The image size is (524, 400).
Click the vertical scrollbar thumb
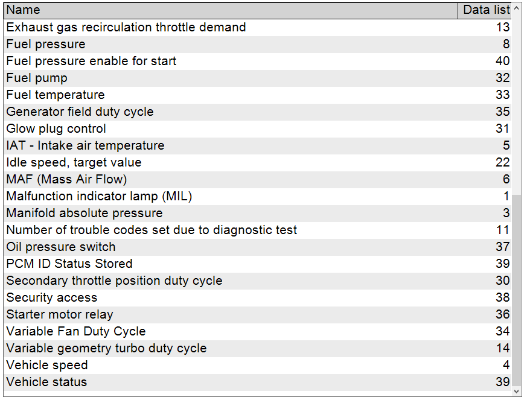(x=516, y=290)
